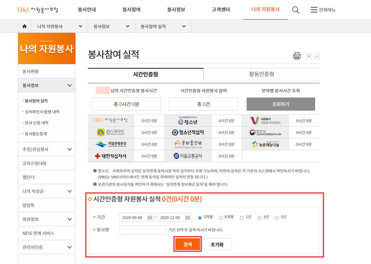Open the 봉사안내 top menu
371x264 pixels.
[87, 10]
